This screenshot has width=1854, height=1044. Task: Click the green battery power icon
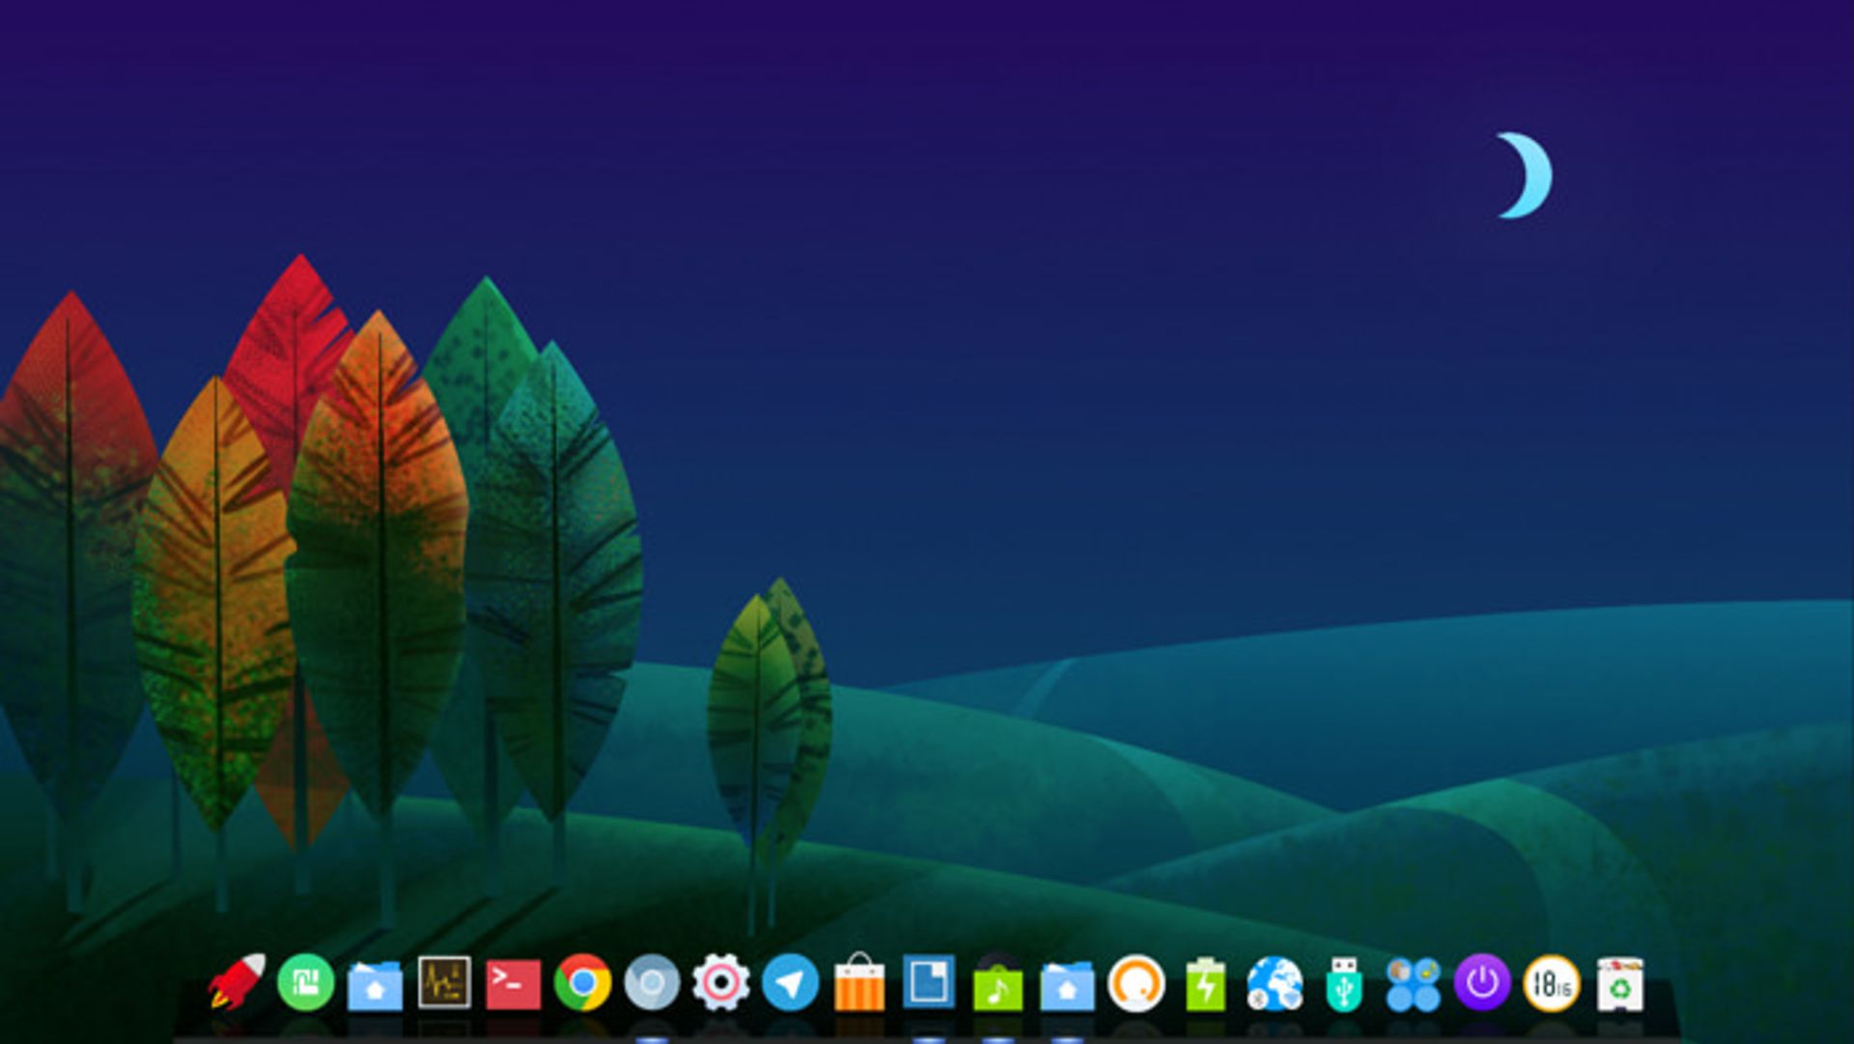click(x=1205, y=985)
